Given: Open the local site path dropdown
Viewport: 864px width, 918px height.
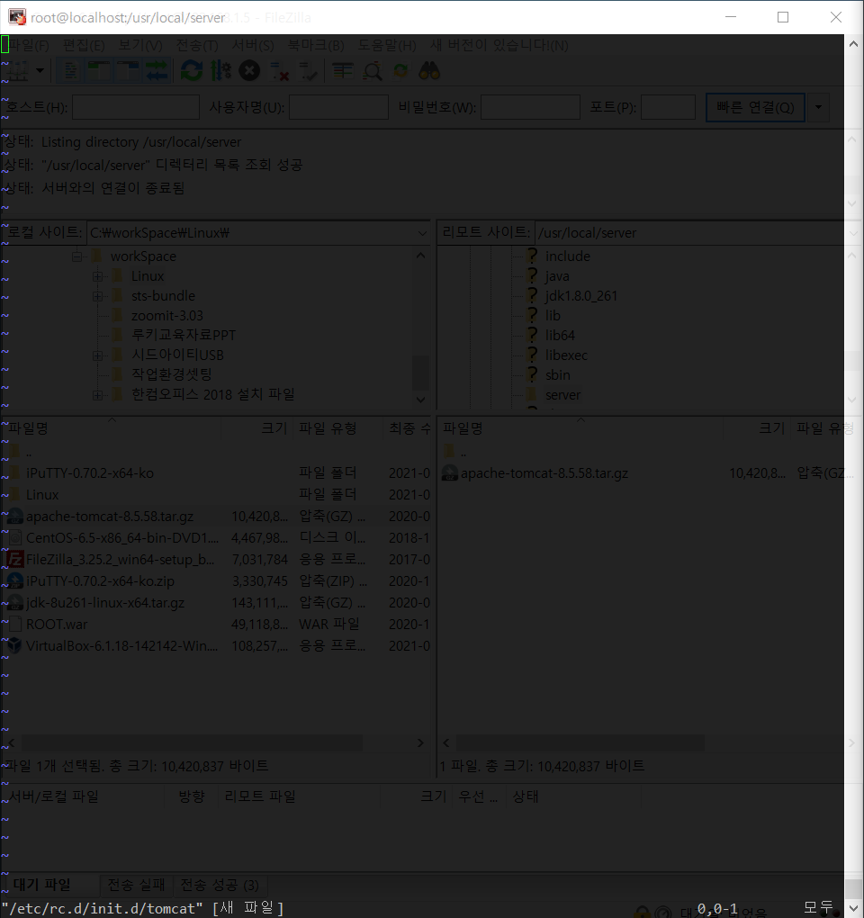Looking at the screenshot, I should tap(422, 233).
